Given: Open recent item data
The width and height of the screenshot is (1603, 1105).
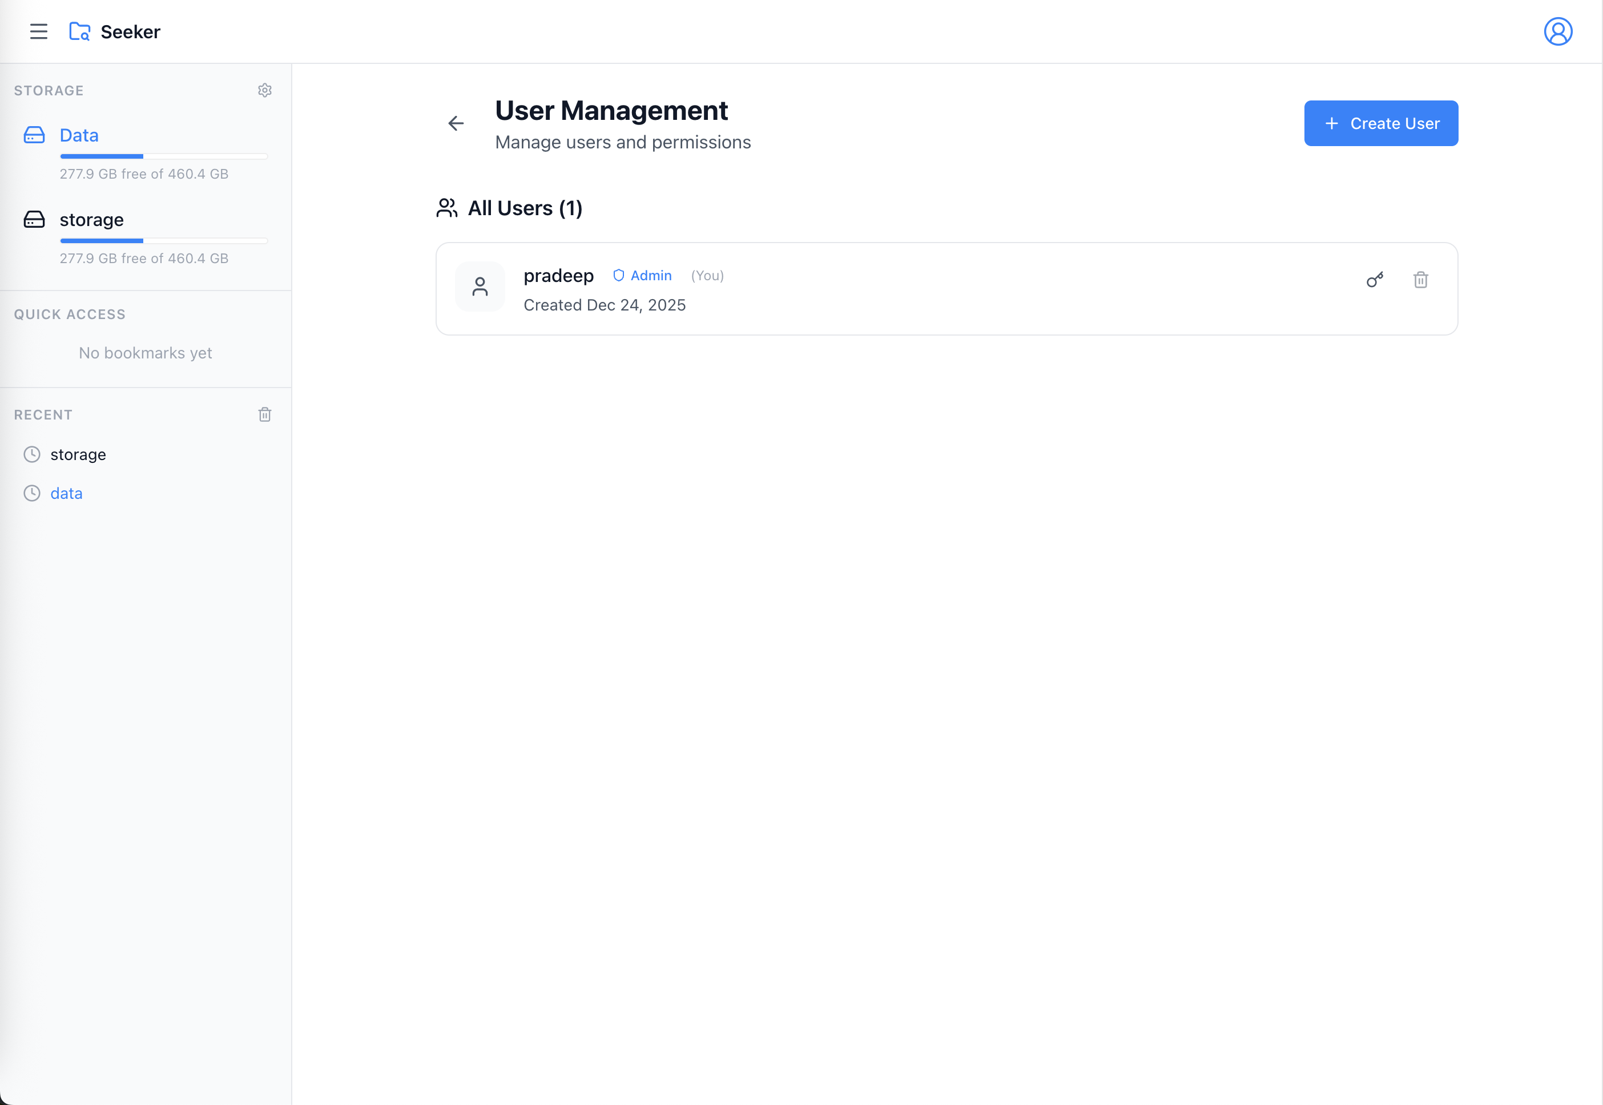Looking at the screenshot, I should pyautogui.click(x=66, y=494).
